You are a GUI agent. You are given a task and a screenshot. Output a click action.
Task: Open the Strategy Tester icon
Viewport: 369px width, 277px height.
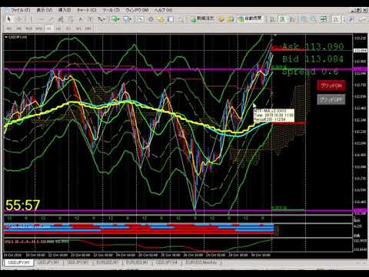[x=181, y=19]
